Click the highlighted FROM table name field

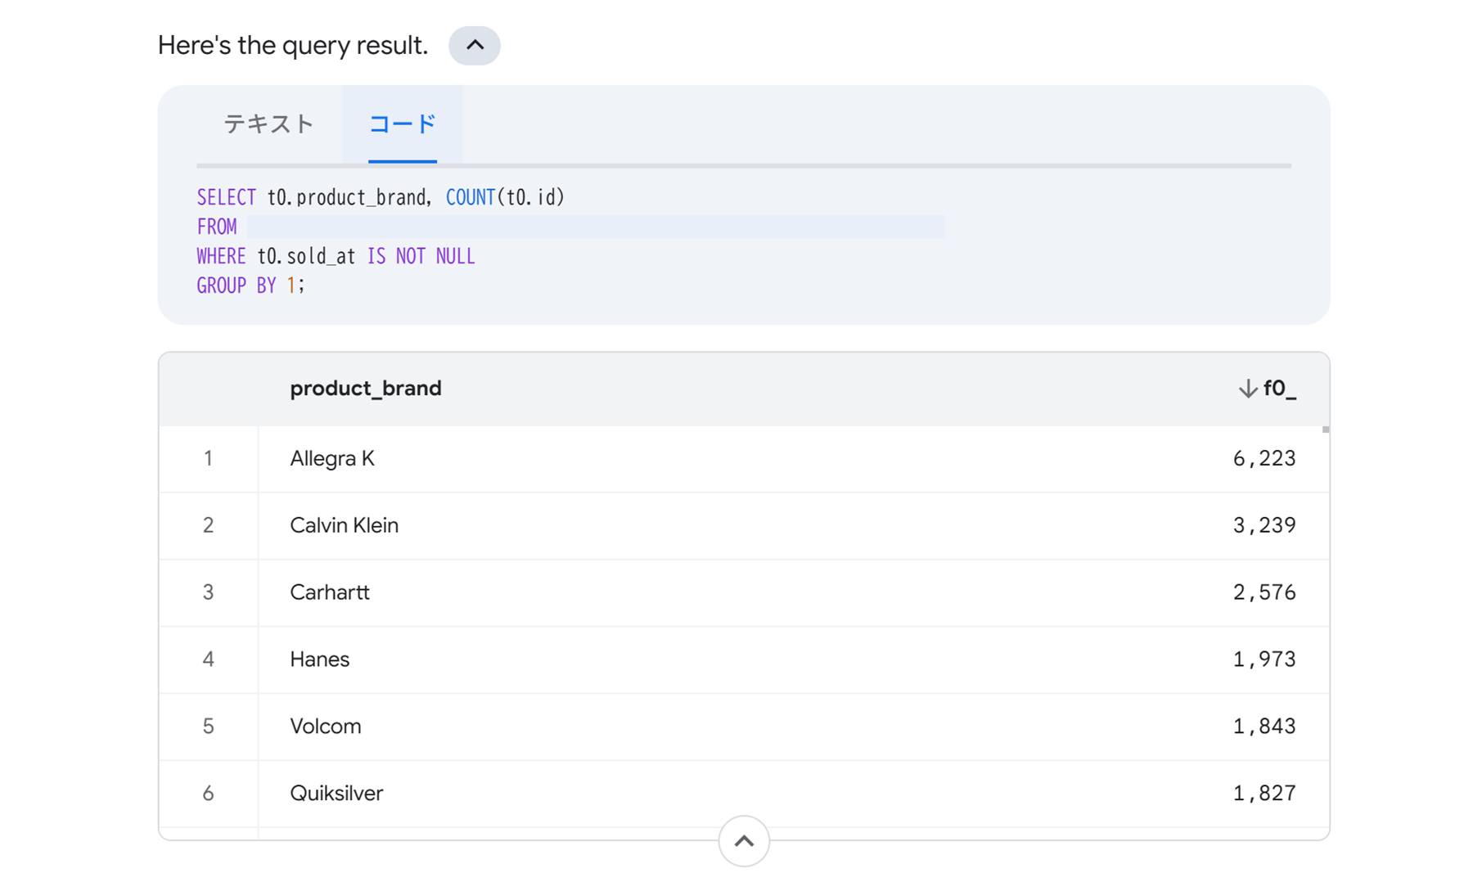596,227
